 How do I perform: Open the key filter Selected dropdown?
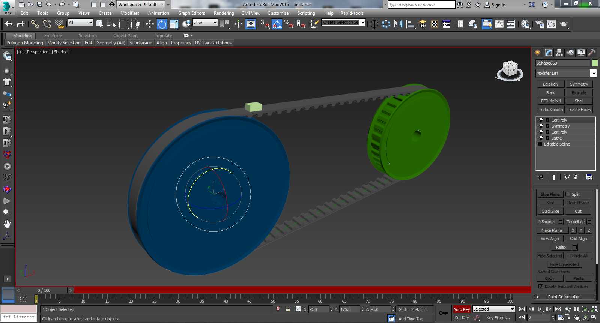(493, 309)
